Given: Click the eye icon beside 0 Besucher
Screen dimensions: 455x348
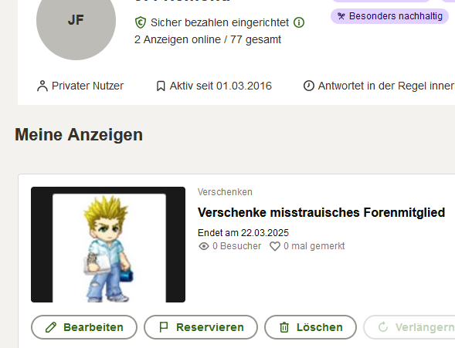Looking at the screenshot, I should 204,246.
